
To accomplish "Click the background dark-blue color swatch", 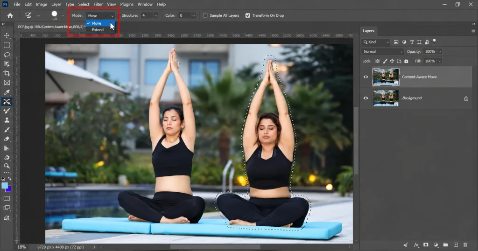I will [8, 189].
